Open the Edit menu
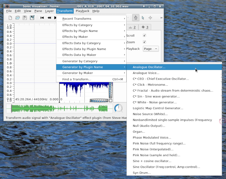Screen dimensions: 226x179 pyautogui.click(x=18, y=11)
